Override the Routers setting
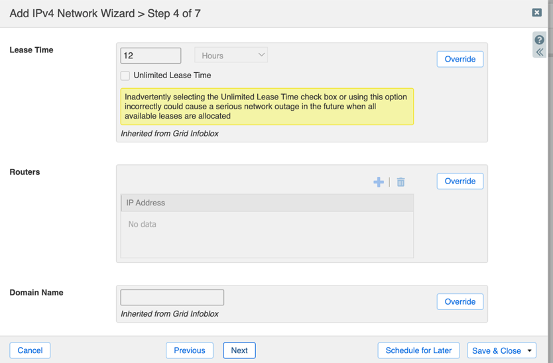 tap(460, 181)
